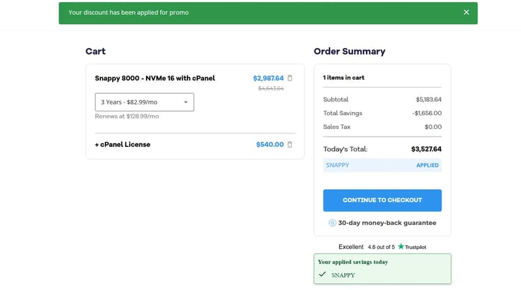This screenshot has width=521, height=290.
Task: Click the Total Savings value -$1,656.00
Action: tap(427, 113)
